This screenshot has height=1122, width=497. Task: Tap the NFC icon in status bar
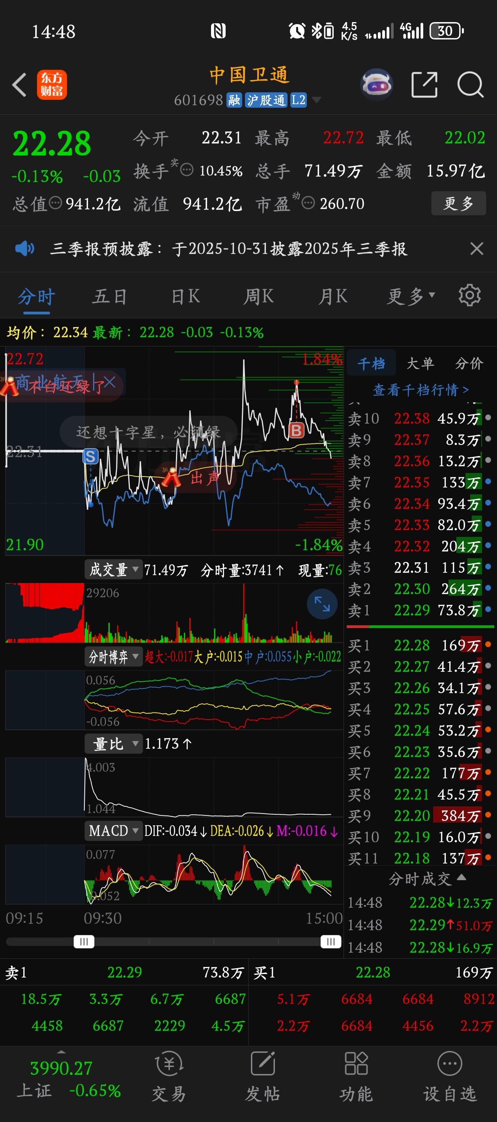tap(218, 31)
